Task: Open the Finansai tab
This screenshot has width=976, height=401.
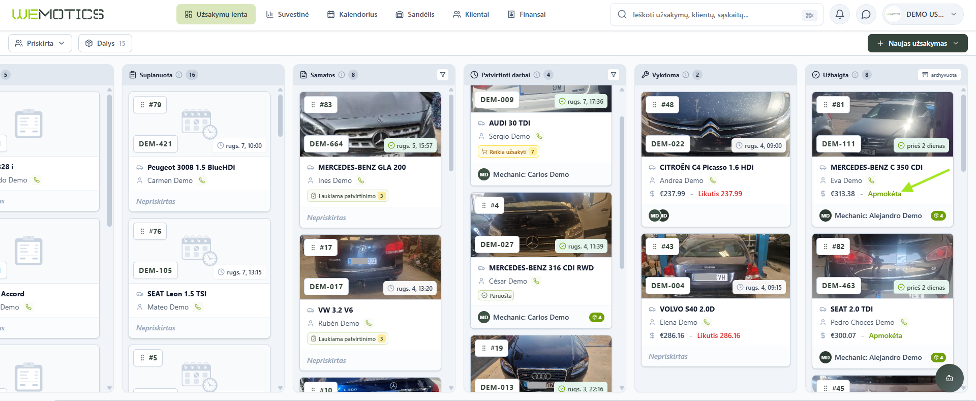Action: (x=527, y=14)
